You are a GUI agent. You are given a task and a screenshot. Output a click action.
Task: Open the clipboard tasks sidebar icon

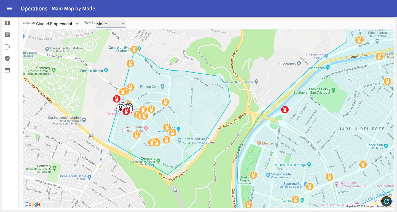click(x=7, y=35)
